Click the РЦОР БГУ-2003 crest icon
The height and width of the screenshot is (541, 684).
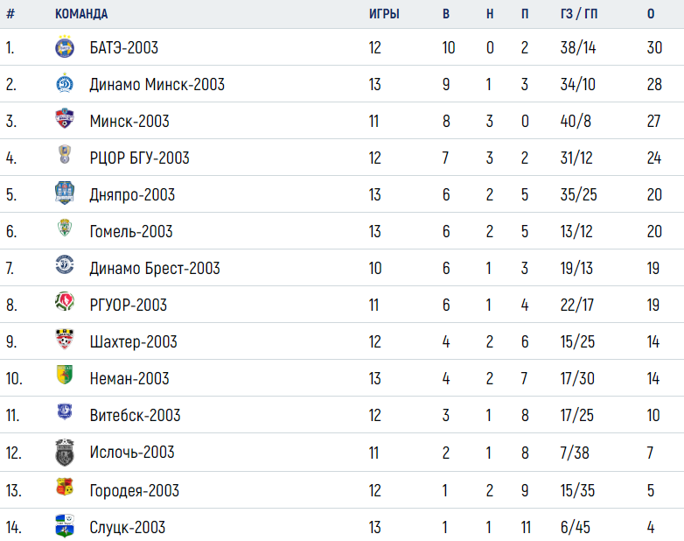(65, 155)
